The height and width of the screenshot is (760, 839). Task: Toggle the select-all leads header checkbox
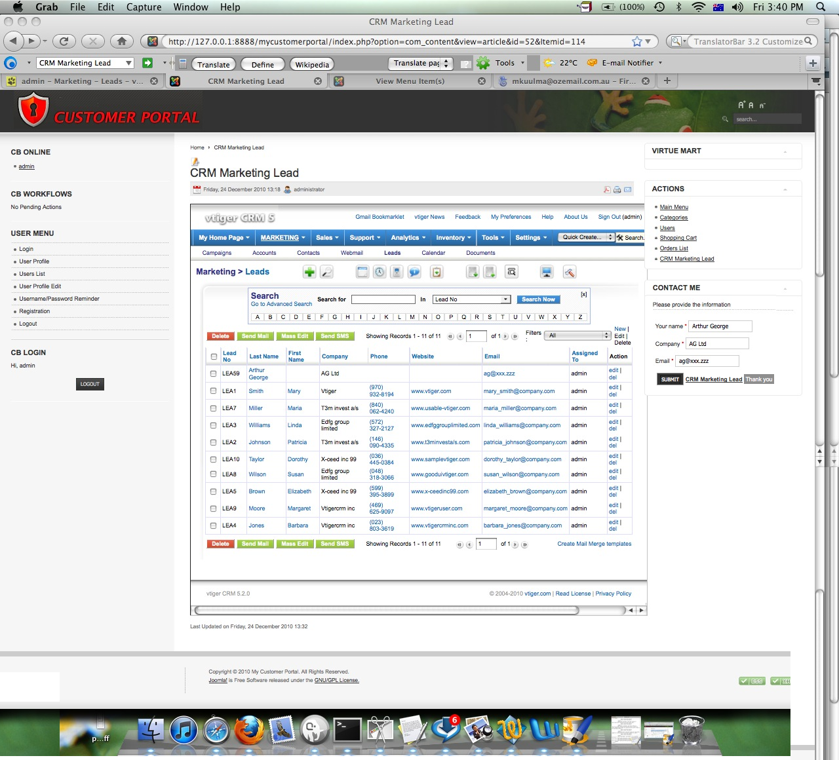click(214, 356)
